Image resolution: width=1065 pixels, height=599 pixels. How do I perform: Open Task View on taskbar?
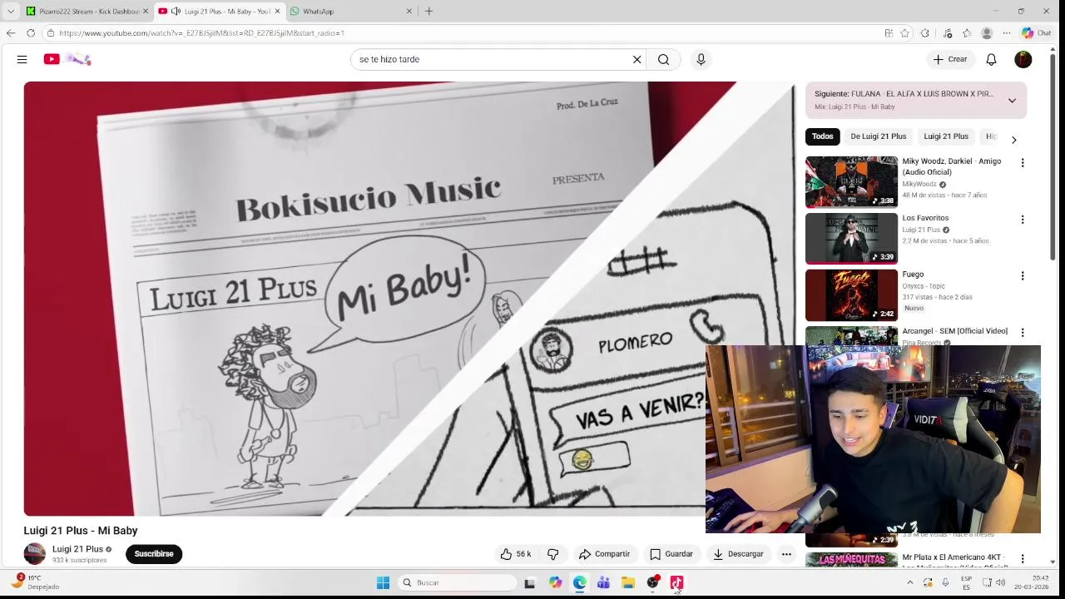coord(529,582)
